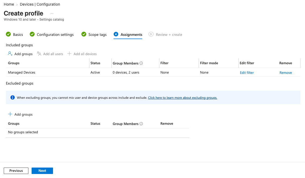Proceed with the Next button
The width and height of the screenshot is (305, 178).
pyautogui.click(x=42, y=171)
